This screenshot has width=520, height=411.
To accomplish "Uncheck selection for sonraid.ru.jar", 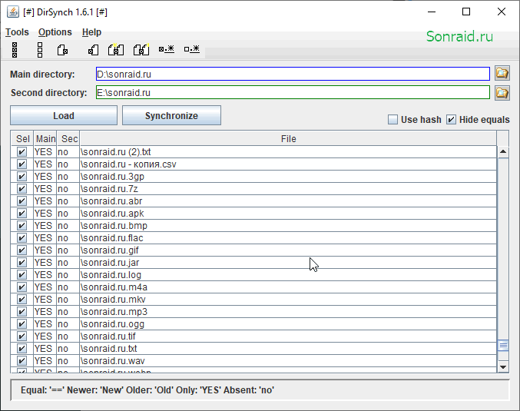I will tap(22, 263).
